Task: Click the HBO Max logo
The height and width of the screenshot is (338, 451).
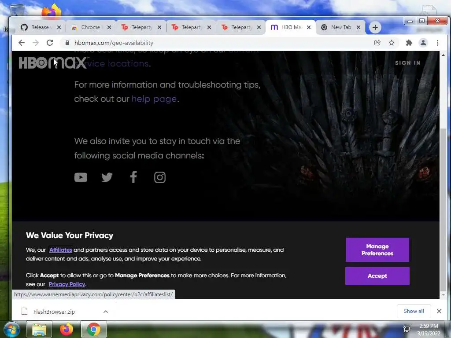Action: click(52, 62)
